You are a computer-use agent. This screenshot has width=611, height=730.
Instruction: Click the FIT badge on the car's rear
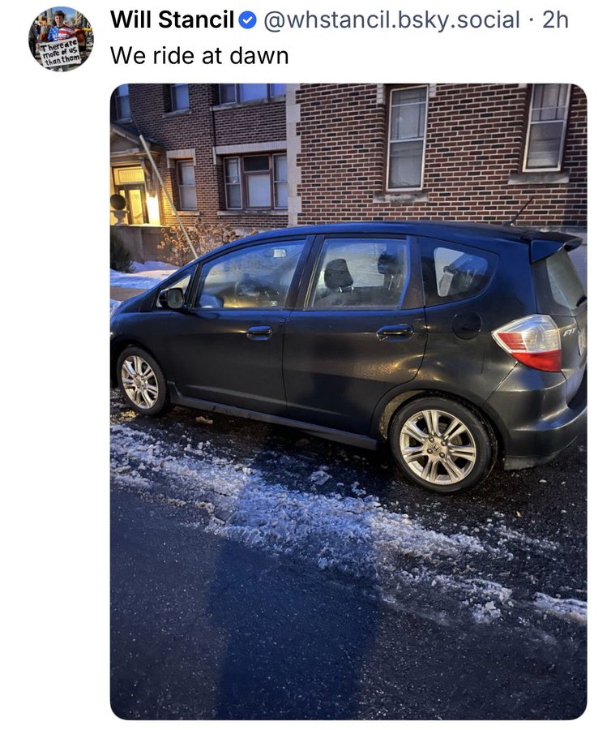point(570,332)
